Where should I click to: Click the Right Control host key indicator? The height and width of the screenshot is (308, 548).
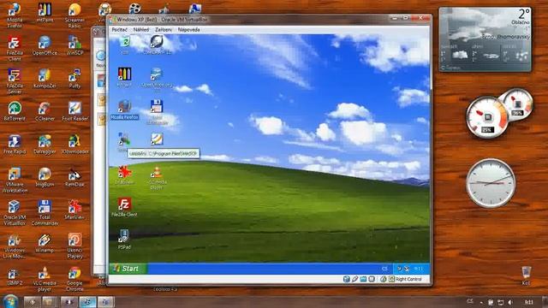click(x=405, y=279)
